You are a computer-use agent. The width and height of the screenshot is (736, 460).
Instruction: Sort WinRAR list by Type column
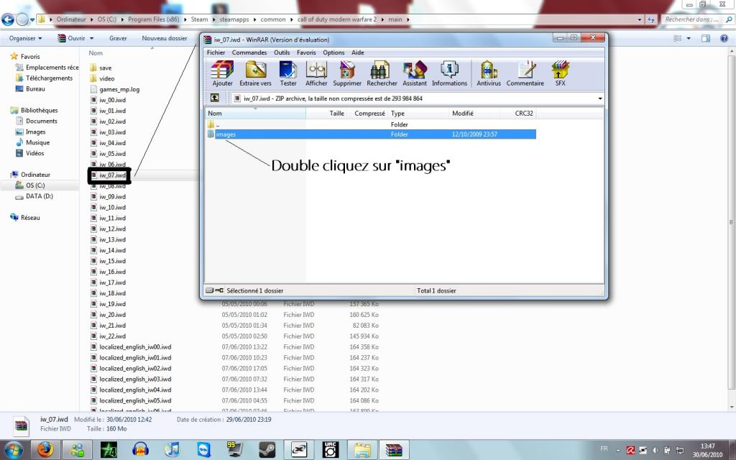click(418, 113)
